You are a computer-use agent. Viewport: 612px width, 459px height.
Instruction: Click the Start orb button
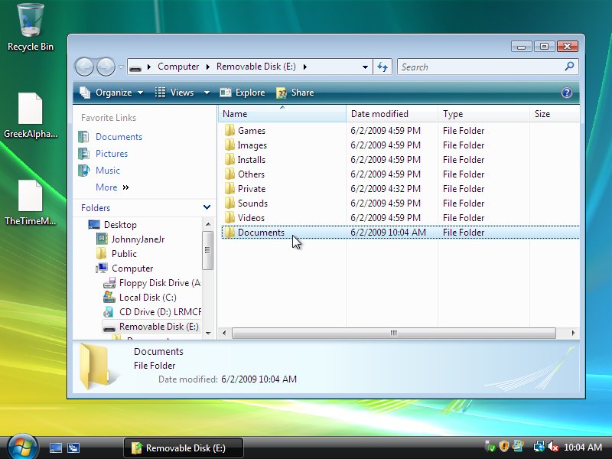point(22,447)
